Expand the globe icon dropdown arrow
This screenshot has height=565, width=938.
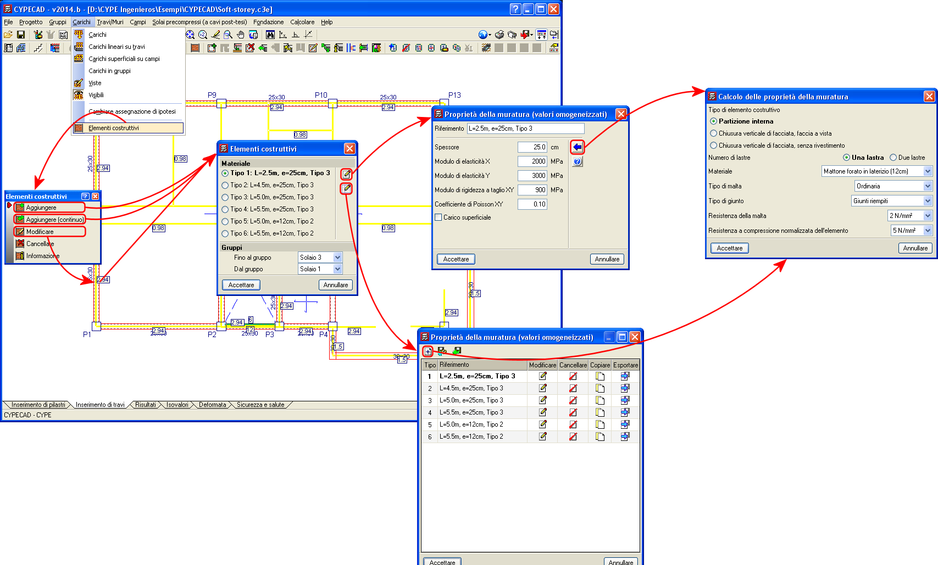pos(490,35)
